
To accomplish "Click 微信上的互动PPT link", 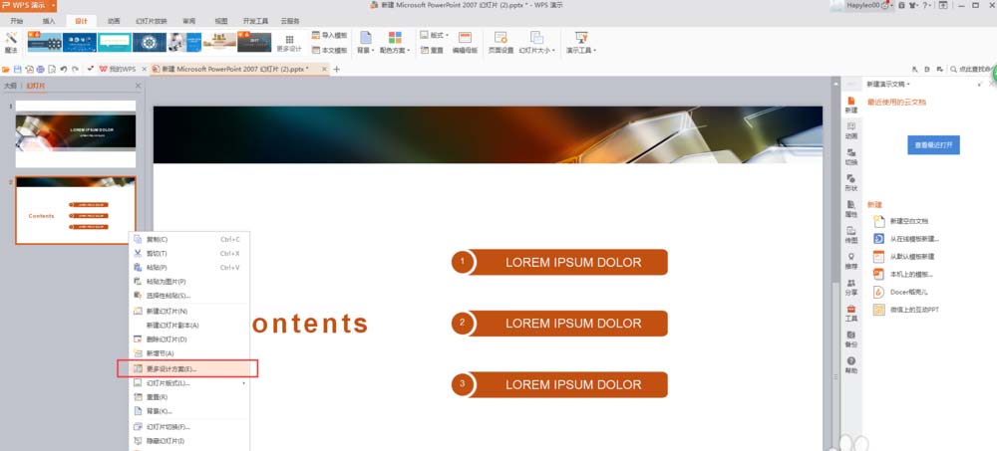I will tap(914, 310).
